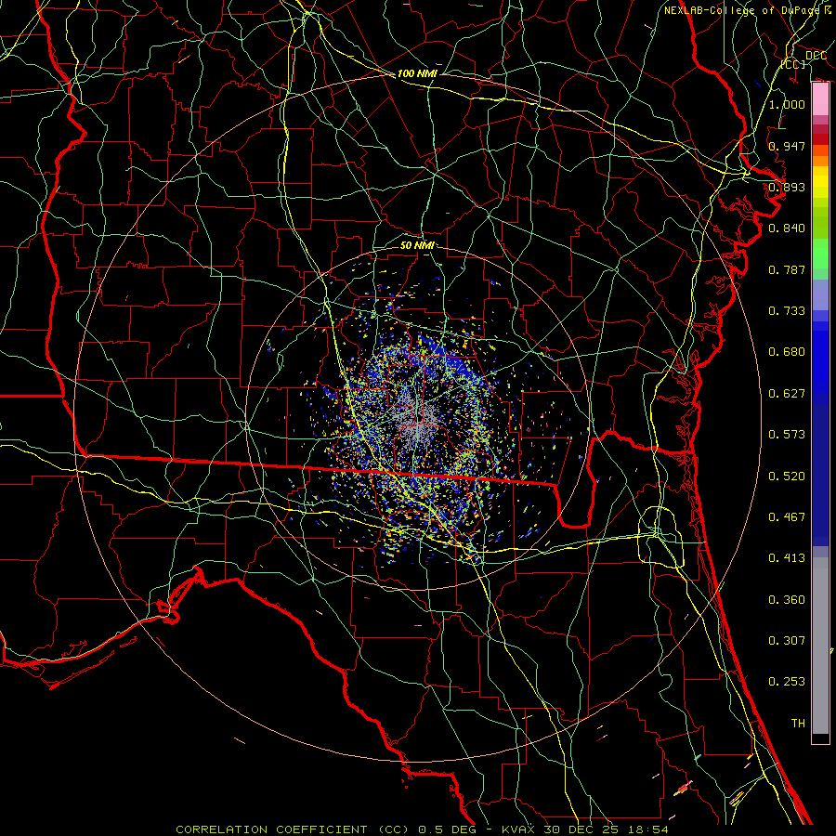Select the 0.253 legend value

click(787, 682)
